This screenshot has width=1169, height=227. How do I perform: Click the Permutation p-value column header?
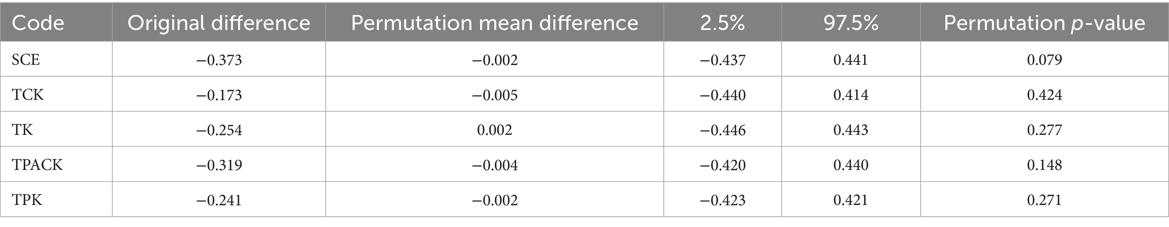(x=1044, y=23)
